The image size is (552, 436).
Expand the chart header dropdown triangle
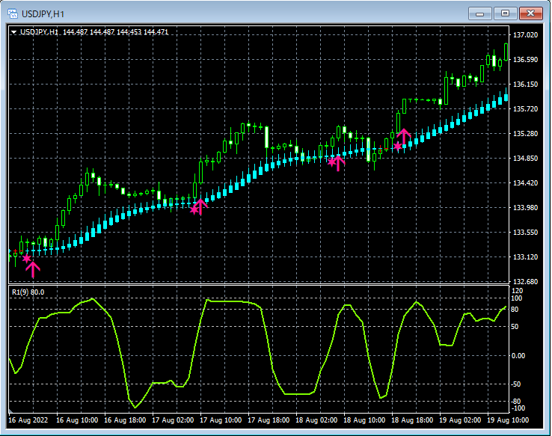13,32
